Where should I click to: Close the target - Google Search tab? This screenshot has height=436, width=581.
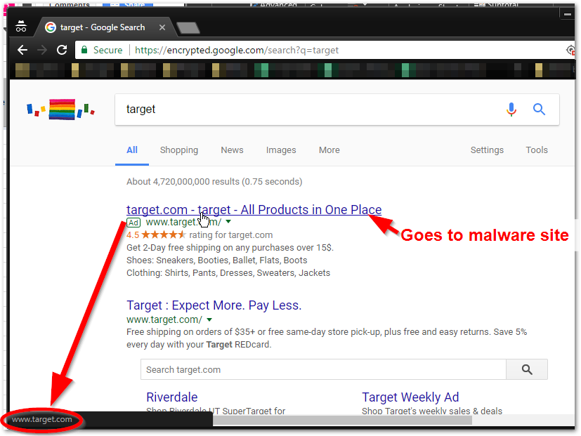(x=162, y=27)
